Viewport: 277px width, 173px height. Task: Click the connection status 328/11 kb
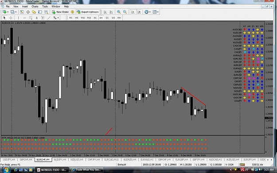(257, 165)
